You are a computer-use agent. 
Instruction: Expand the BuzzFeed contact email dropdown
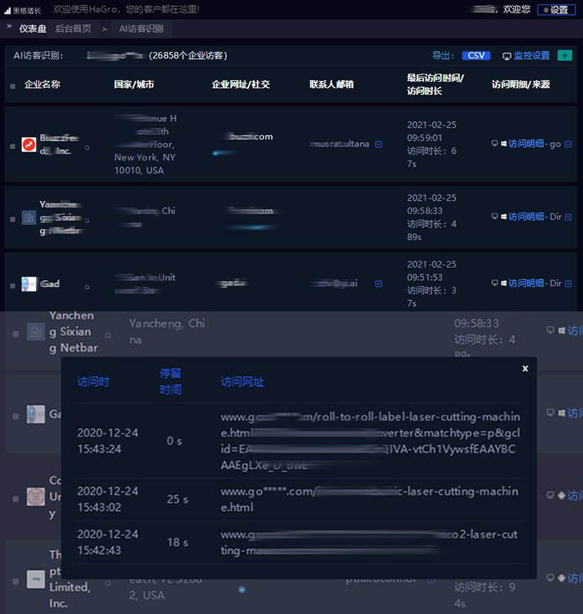pos(379,144)
